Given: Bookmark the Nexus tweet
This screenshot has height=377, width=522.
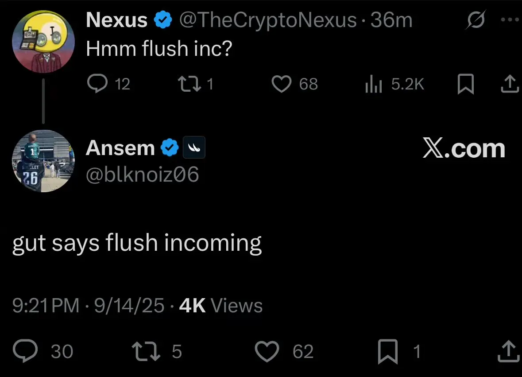Looking at the screenshot, I should coord(465,84).
